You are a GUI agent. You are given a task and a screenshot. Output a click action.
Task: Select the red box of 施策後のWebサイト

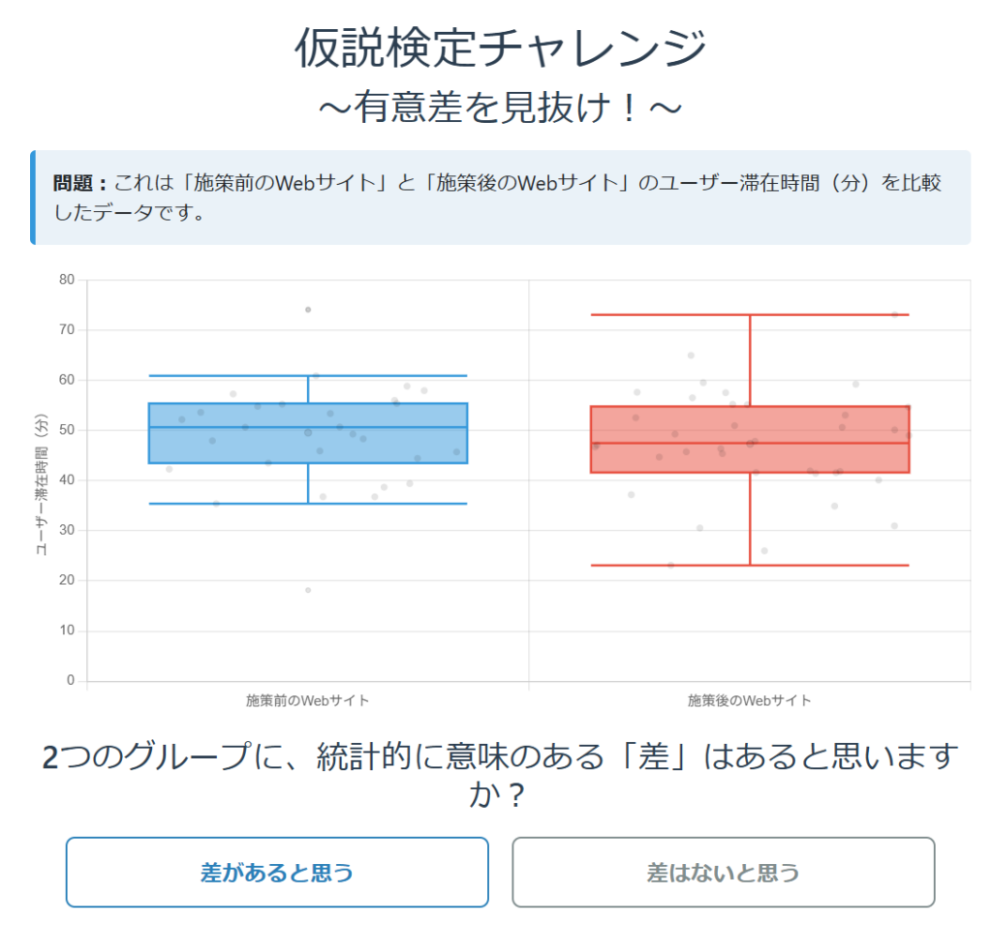click(x=750, y=439)
